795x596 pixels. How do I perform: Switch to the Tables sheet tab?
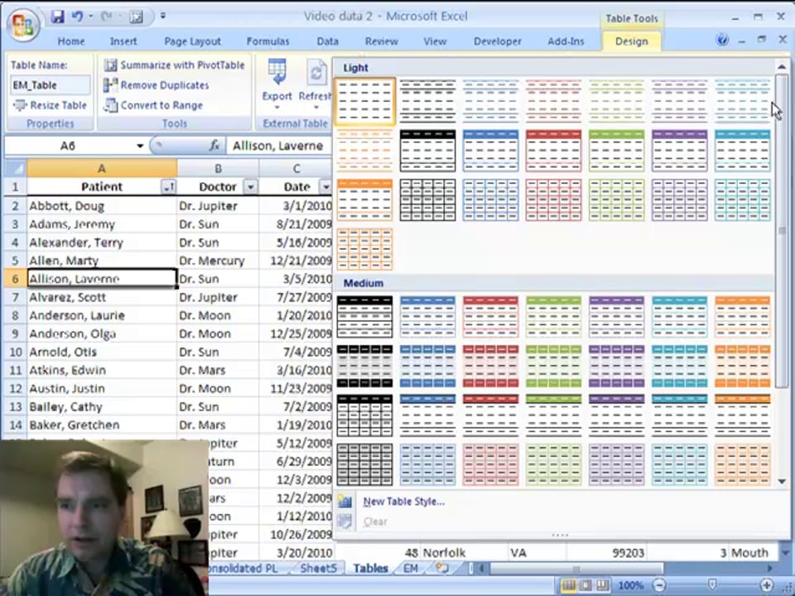click(370, 568)
